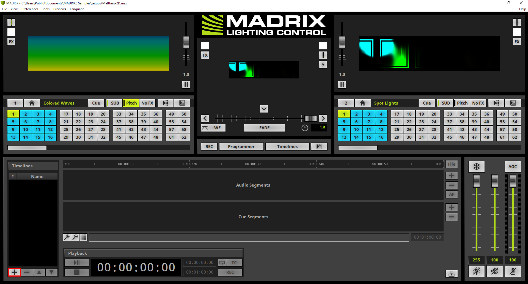Screen dimensions: 528x284
Task: Adjust the audio output 100 fader
Action: coord(494,181)
